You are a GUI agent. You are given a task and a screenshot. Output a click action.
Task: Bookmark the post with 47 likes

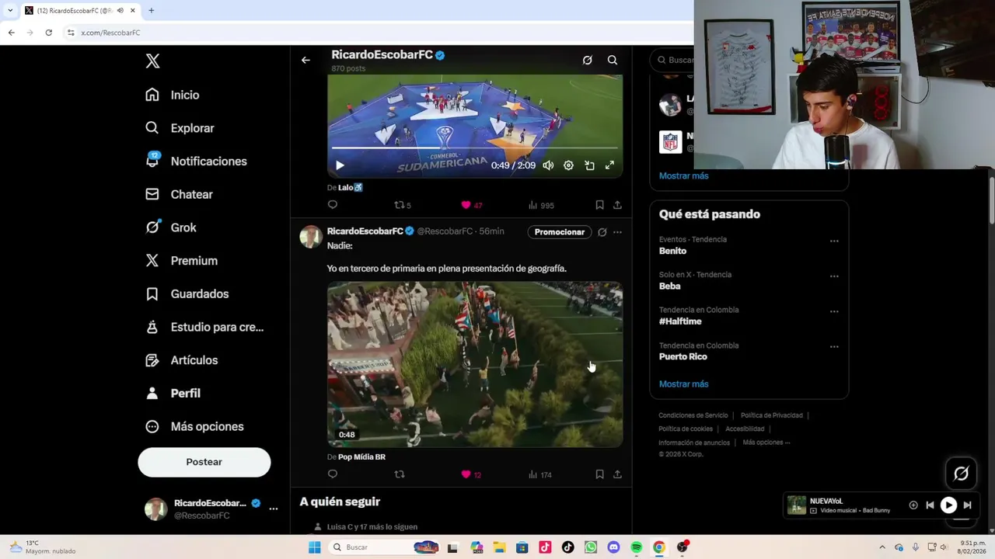[599, 205]
